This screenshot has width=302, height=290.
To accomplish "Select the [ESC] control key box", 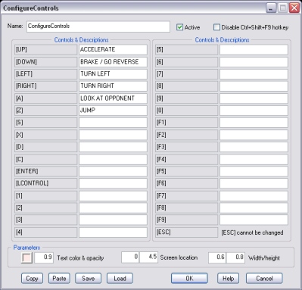I will (x=186, y=232).
